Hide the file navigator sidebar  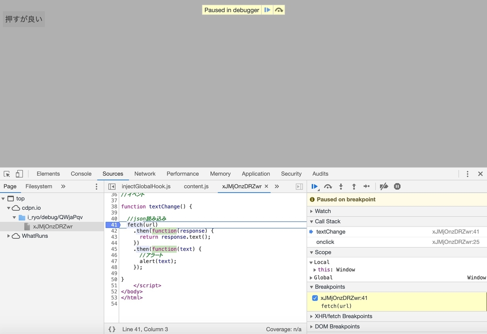click(112, 187)
